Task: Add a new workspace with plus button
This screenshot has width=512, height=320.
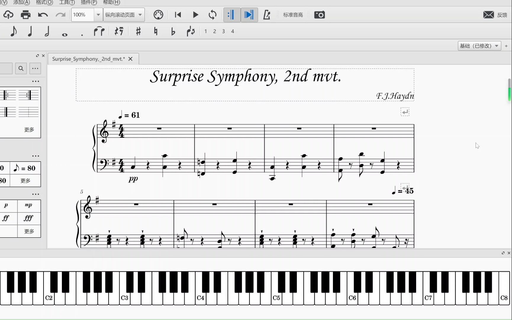Action: point(506,46)
